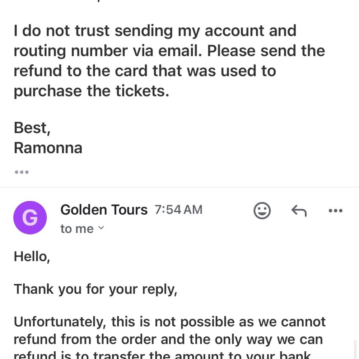The image size is (359, 359).
Task: Tap the "purchase the tickets." line
Action: coord(91,91)
